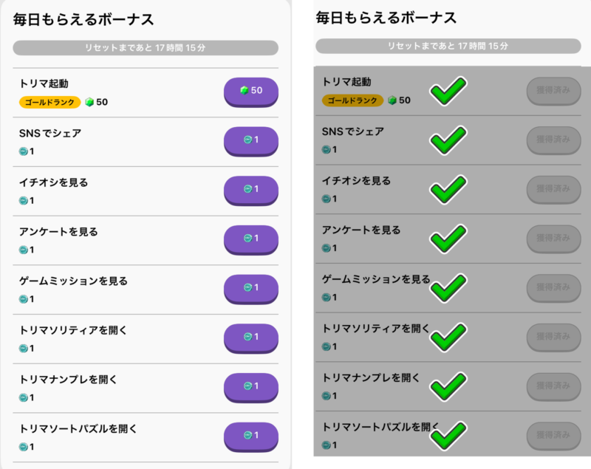Click the ゲームミッションを見る label in completed list
This screenshot has height=469, width=591.
[376, 279]
